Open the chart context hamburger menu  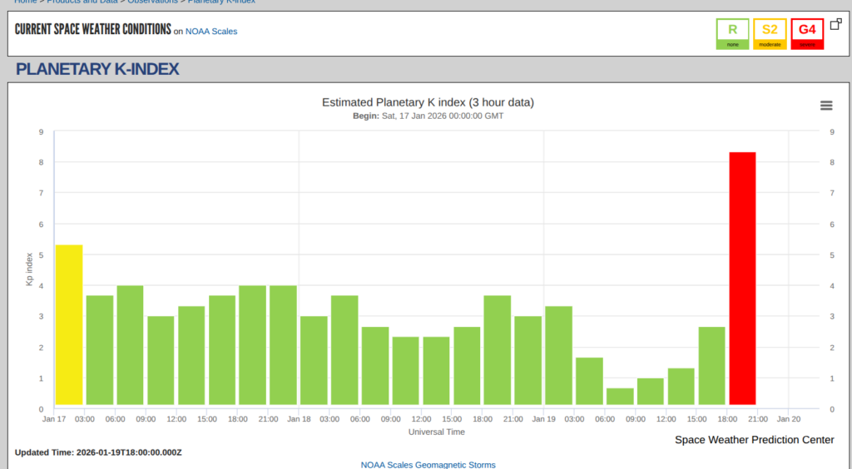point(826,105)
